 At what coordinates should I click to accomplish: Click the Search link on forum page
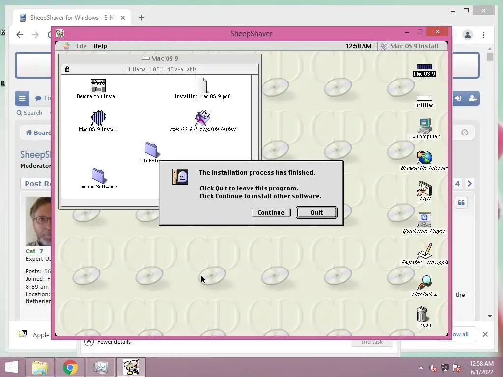tap(29, 113)
